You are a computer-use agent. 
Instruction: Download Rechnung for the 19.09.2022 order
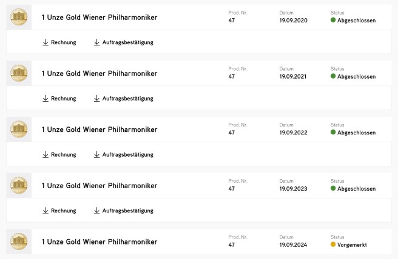tap(63, 154)
